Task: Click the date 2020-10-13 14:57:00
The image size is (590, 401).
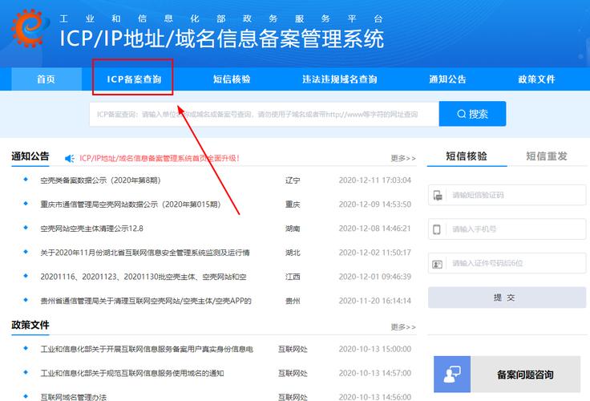Action: [375, 373]
